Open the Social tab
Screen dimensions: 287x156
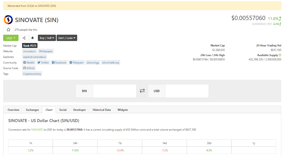63,110
